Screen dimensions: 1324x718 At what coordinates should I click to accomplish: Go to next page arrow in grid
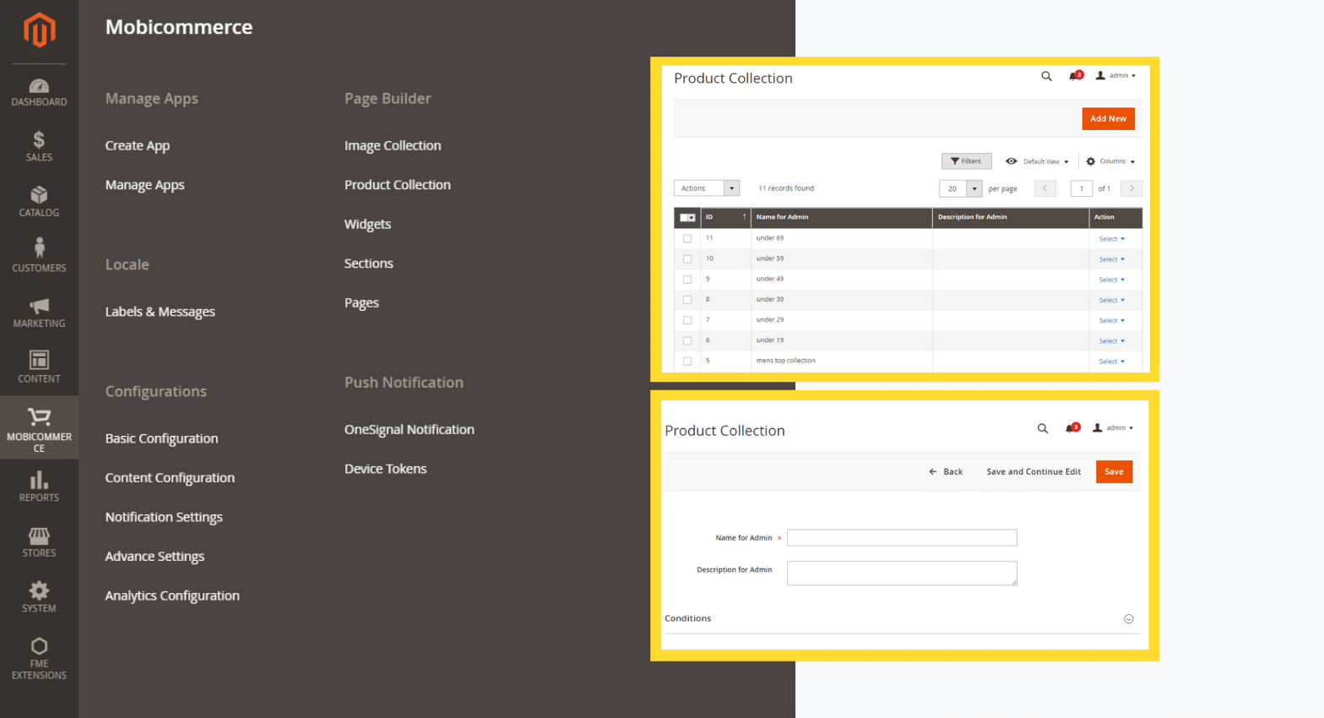tap(1132, 188)
